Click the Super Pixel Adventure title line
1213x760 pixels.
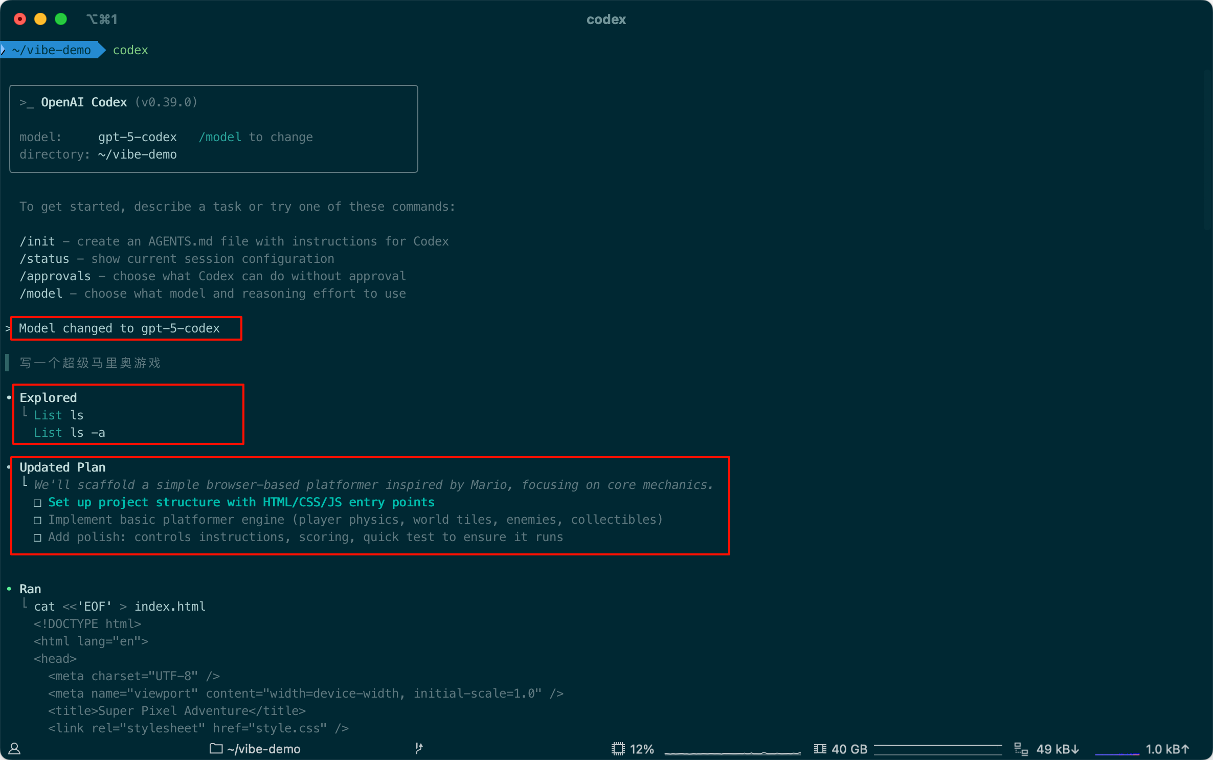click(177, 711)
